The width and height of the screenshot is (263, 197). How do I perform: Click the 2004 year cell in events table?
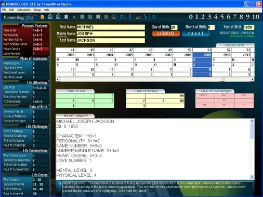point(104,55)
